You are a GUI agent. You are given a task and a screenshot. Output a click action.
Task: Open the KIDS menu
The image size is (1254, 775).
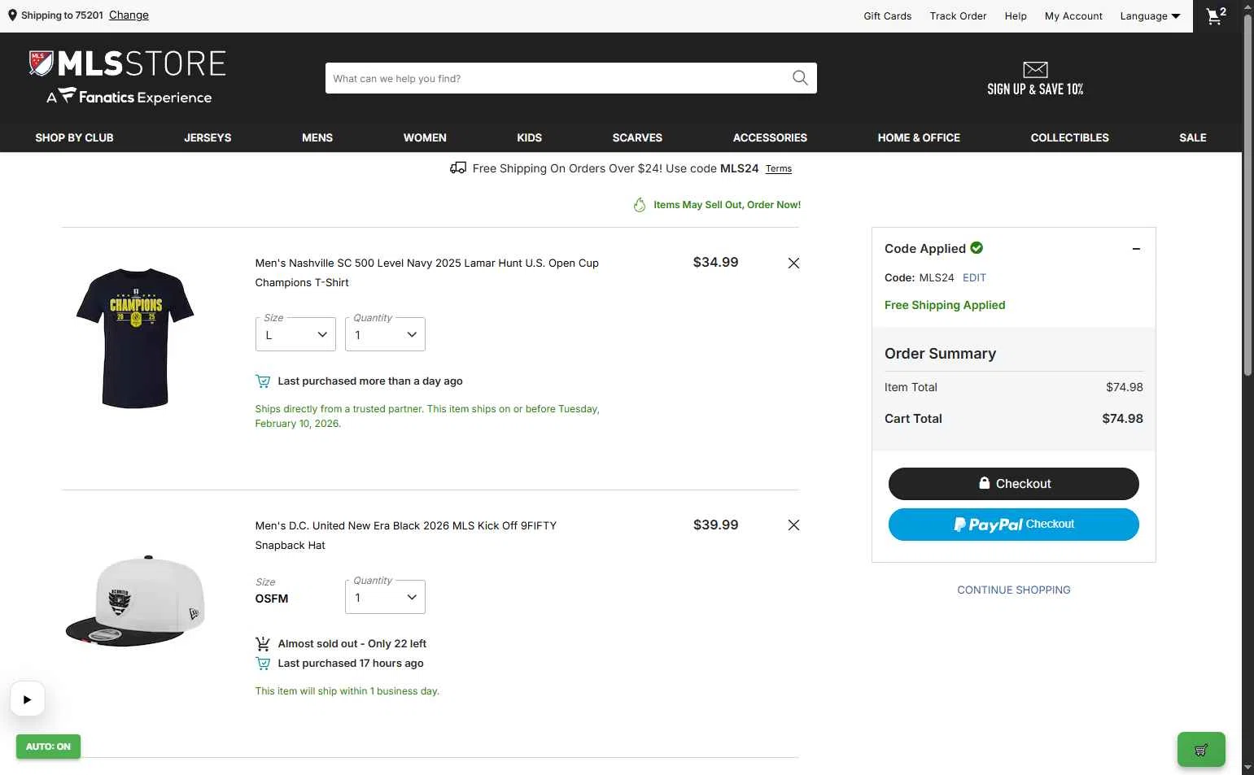click(529, 137)
